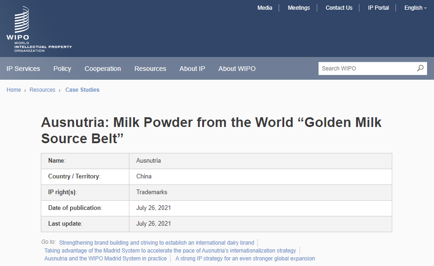Click the search magnifier icon
Image resolution: width=434 pixels, height=266 pixels.
(420, 68)
